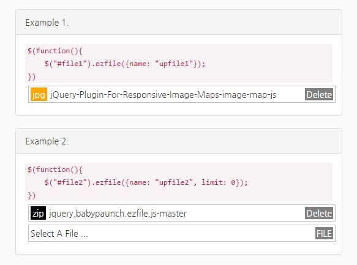Click $(function(){ line in Example 2
Screen dimensions: 357x265
pos(55,170)
